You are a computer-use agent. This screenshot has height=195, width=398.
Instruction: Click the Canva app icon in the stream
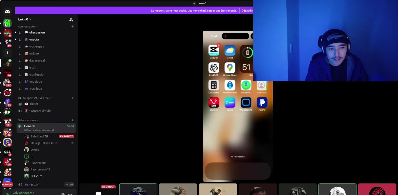[230, 103]
